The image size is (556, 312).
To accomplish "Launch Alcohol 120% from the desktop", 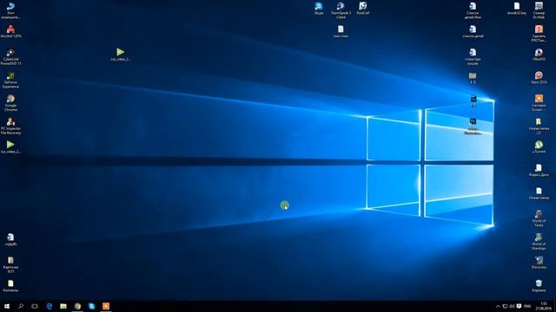I will pos(10,31).
